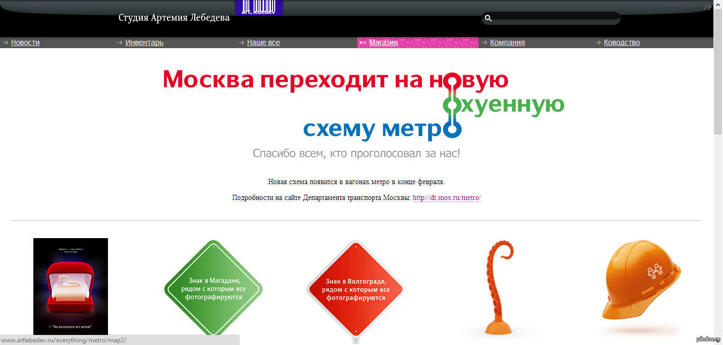Image resolution: width=723 pixels, height=345 pixels.
Task: Click the arrow icon beside Наше все
Action: point(241,43)
